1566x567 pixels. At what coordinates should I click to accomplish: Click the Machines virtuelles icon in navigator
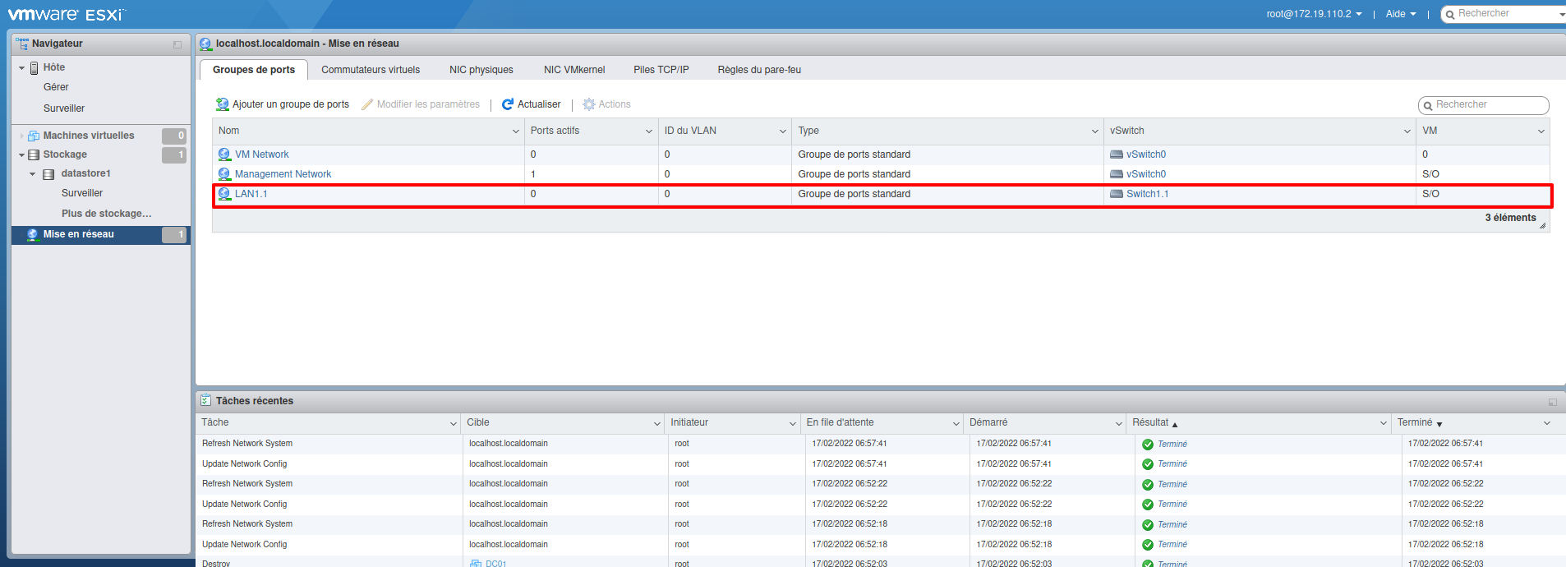tap(34, 136)
